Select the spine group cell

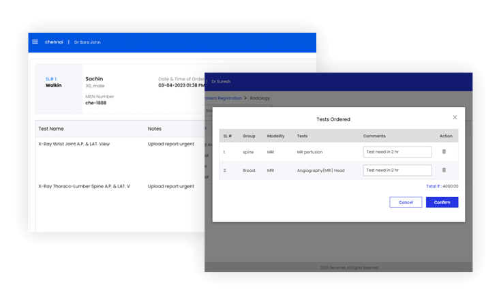click(248, 152)
